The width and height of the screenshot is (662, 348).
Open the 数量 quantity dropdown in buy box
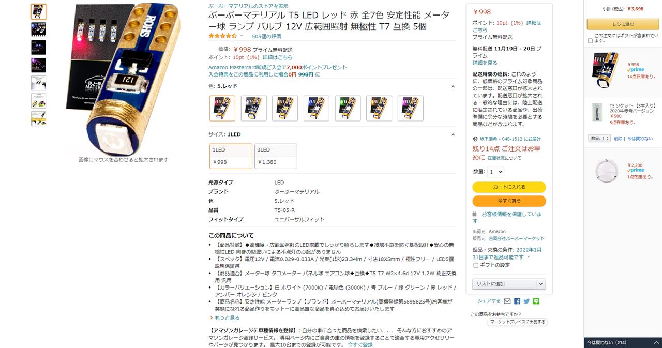(x=495, y=172)
